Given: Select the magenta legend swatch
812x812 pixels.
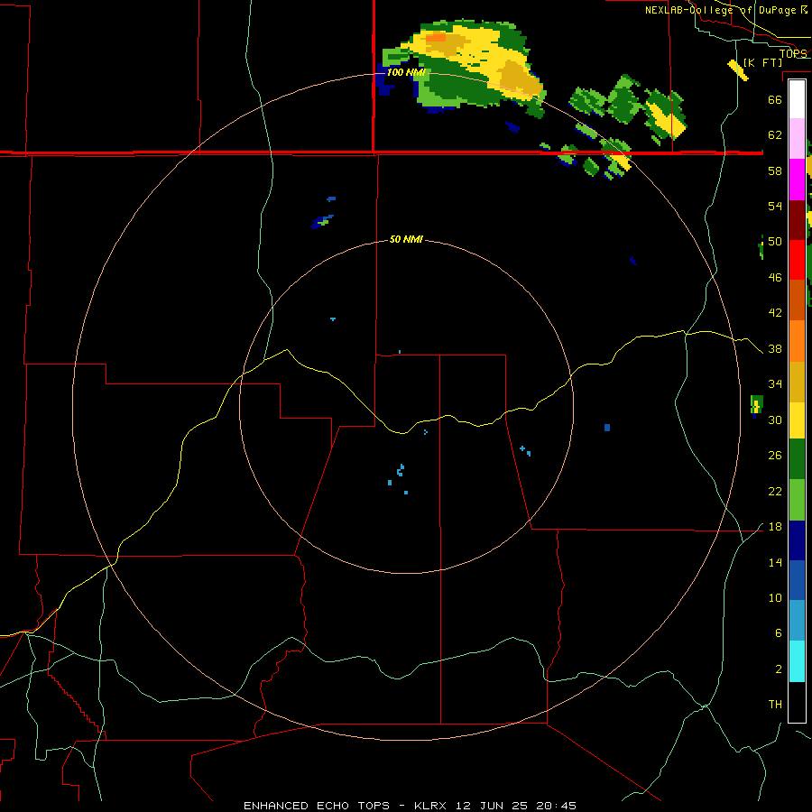Looking at the screenshot, I should [797, 180].
